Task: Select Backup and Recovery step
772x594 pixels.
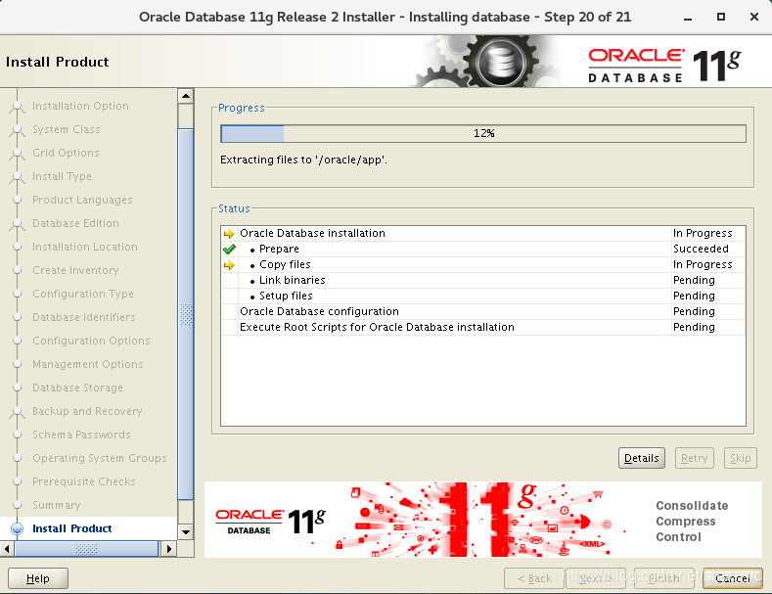Action: coord(87,411)
